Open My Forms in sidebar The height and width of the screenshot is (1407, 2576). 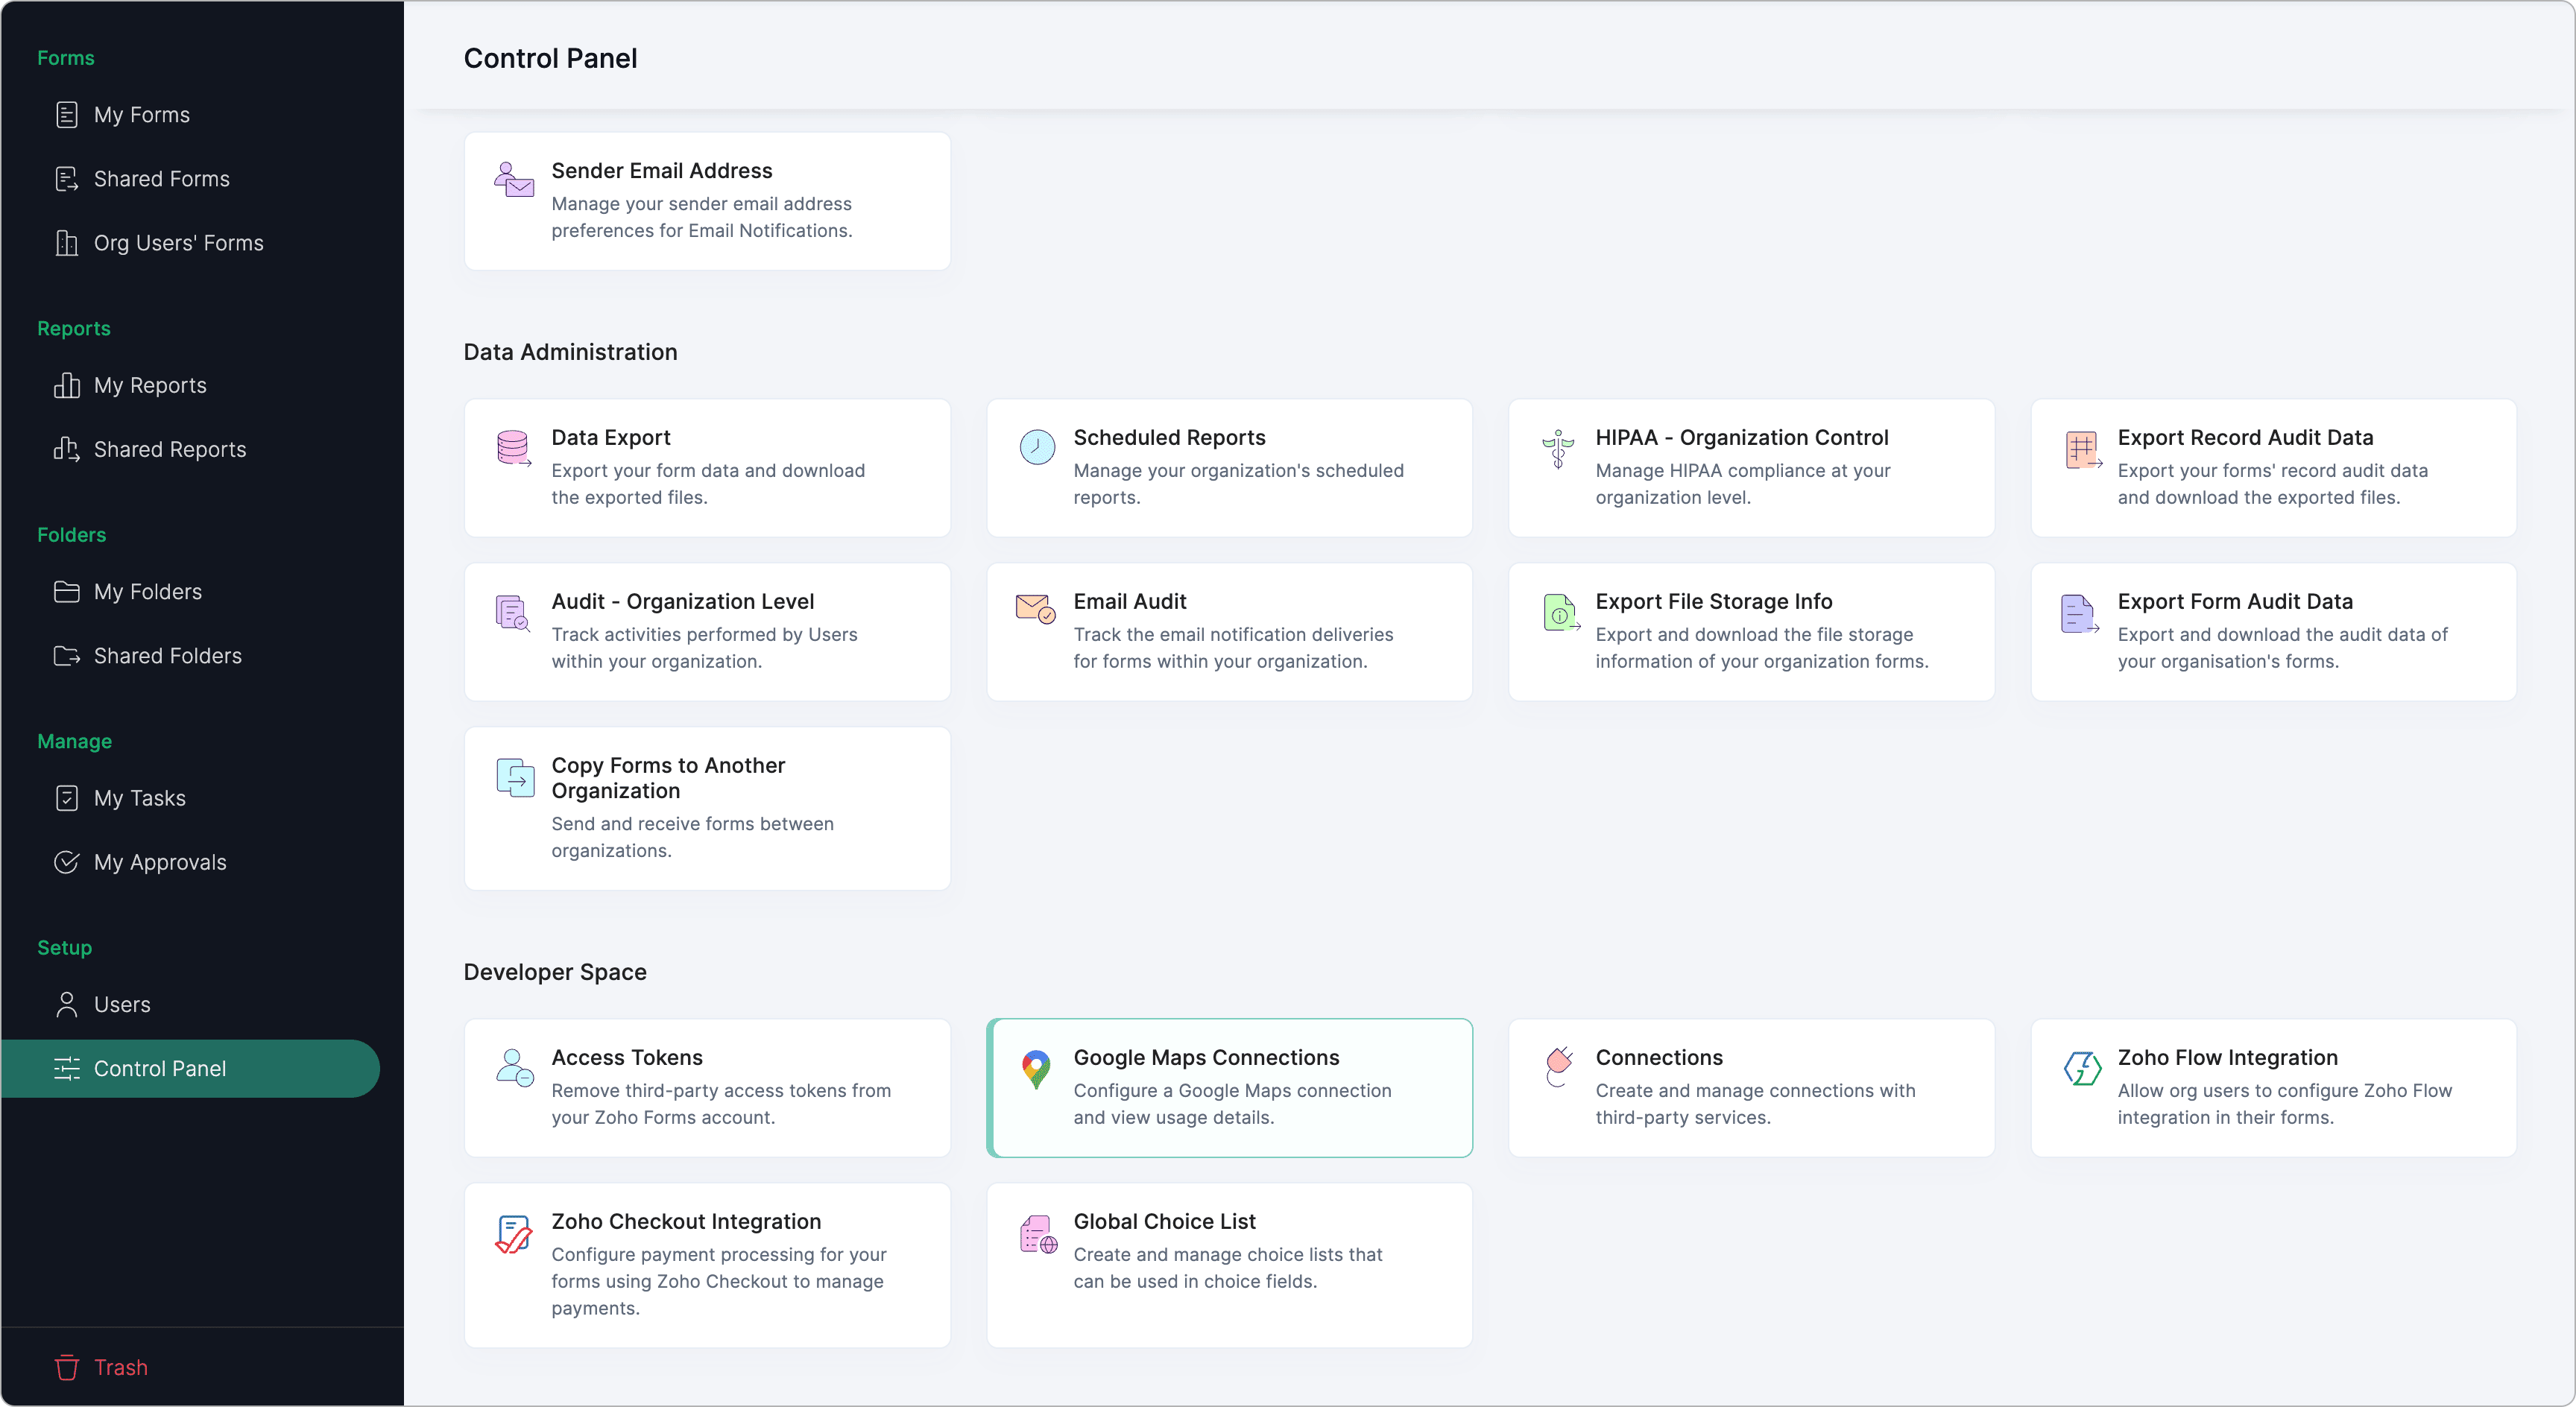(141, 115)
